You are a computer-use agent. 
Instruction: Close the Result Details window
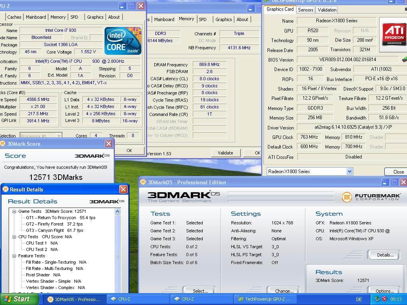point(123,189)
